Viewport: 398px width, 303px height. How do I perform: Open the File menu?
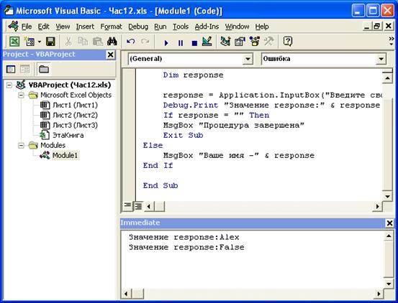tap(27, 27)
